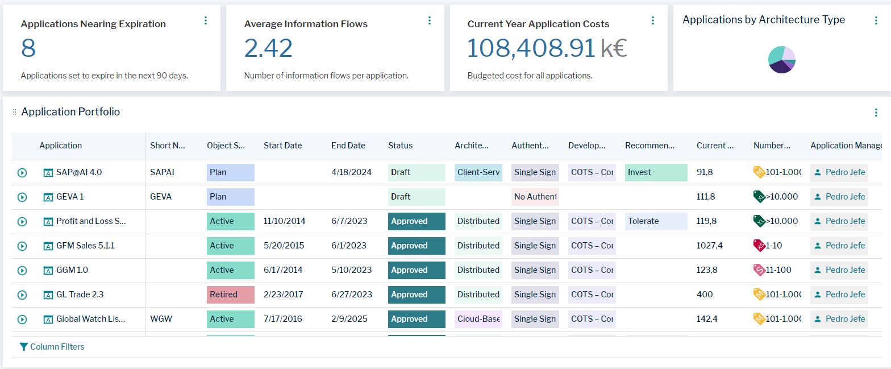Click the Retired status cell for GL Trade
Viewport: 891px width, 369px height.
click(230, 295)
